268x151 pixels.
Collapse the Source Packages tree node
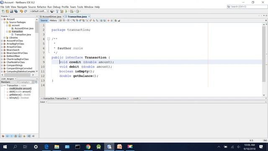tap(5, 22)
